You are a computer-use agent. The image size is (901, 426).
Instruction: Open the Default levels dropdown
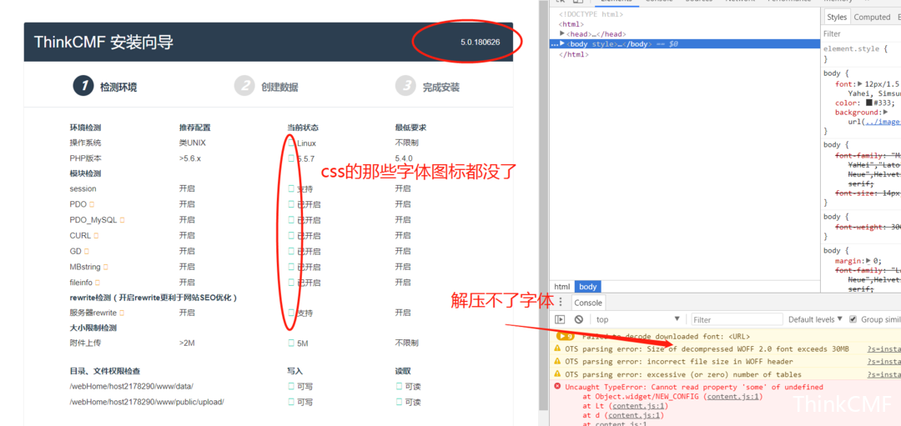[x=815, y=319]
